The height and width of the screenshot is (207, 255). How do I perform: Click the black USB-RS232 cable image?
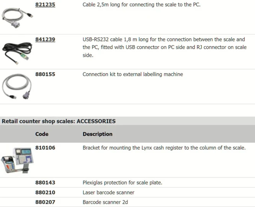click(17, 52)
